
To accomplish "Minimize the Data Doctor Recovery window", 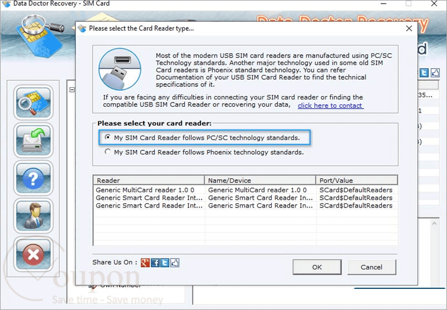I will (x=384, y=4).
